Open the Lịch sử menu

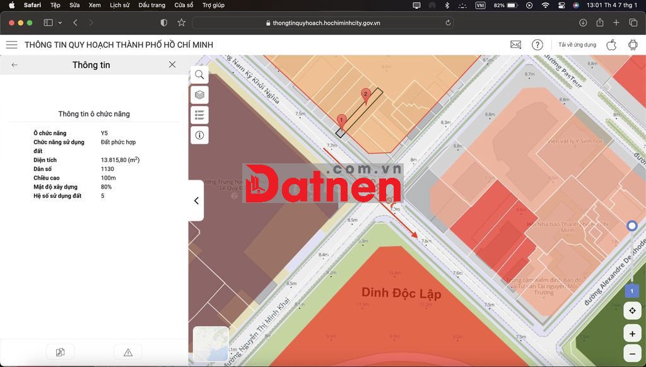119,5
